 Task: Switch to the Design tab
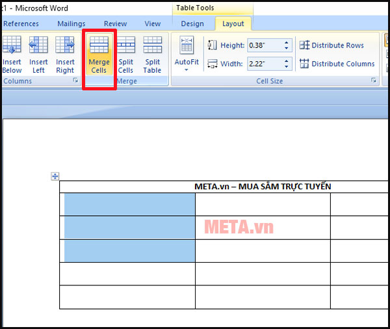click(x=192, y=24)
